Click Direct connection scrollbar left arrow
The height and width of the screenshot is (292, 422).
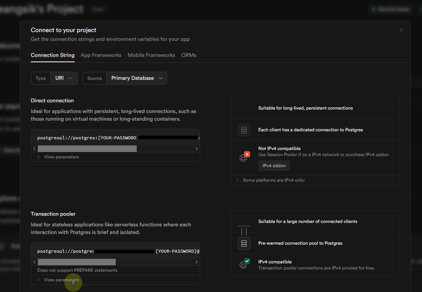tap(34, 149)
